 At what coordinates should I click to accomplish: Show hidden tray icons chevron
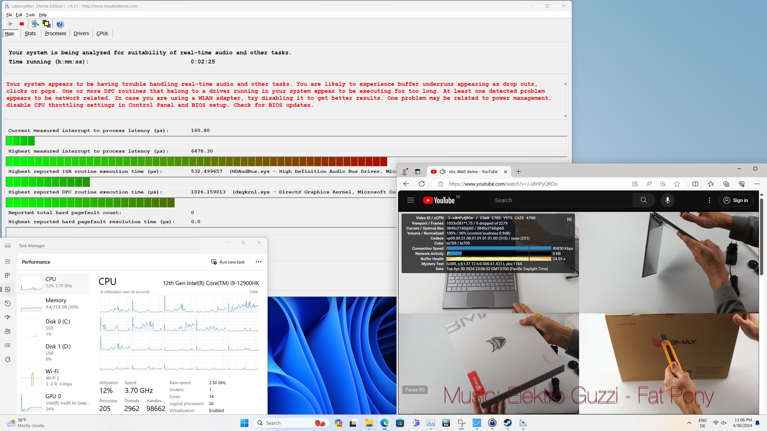689,423
